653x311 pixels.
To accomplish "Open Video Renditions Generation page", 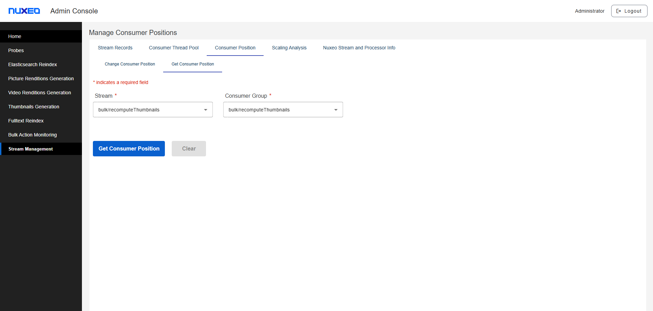I will 39,93.
